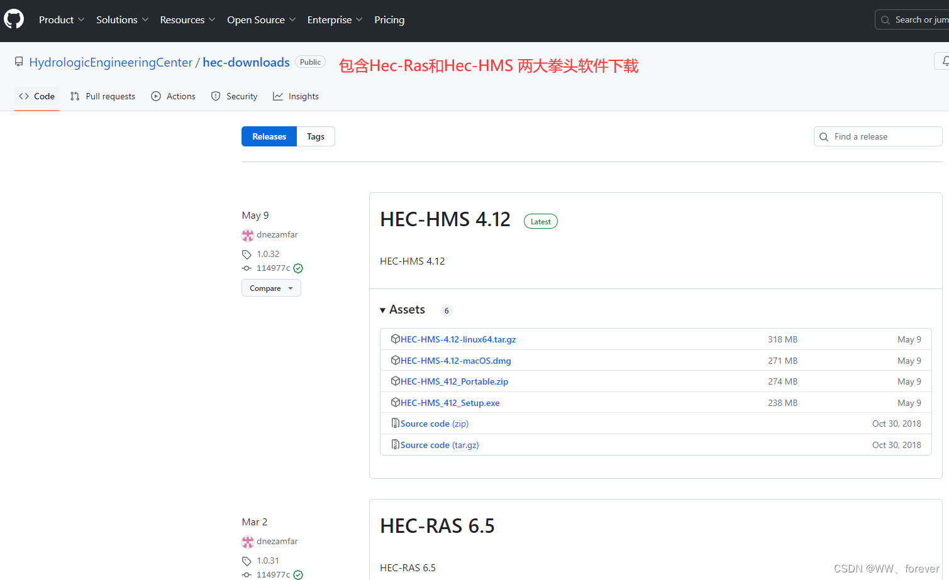Expand the Open Source menu

[x=261, y=19]
